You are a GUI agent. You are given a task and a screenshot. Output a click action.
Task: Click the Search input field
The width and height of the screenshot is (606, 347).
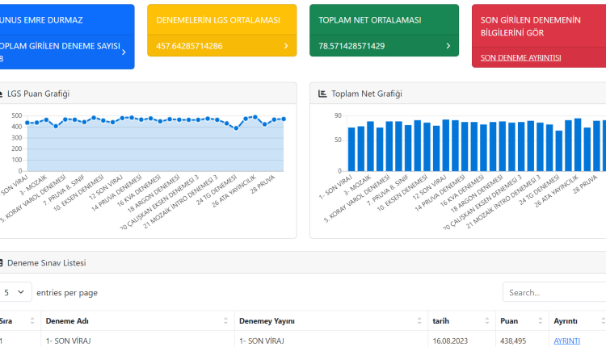(x=554, y=292)
